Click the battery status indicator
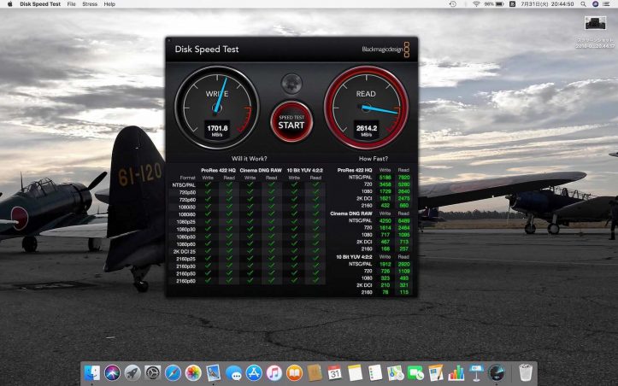The width and height of the screenshot is (618, 386). pos(495,4)
